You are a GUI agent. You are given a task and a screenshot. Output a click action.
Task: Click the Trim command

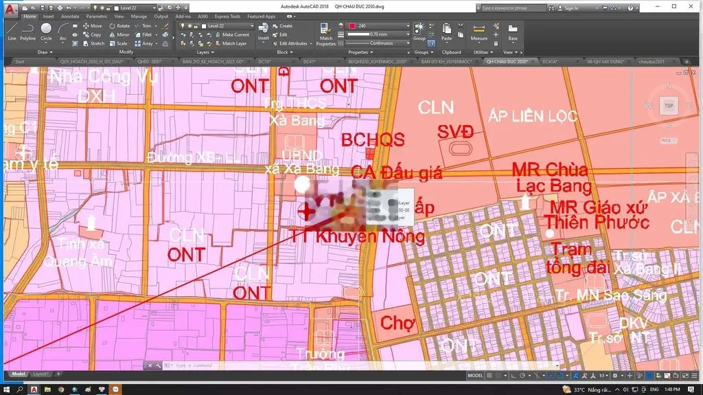pyautogui.click(x=143, y=26)
